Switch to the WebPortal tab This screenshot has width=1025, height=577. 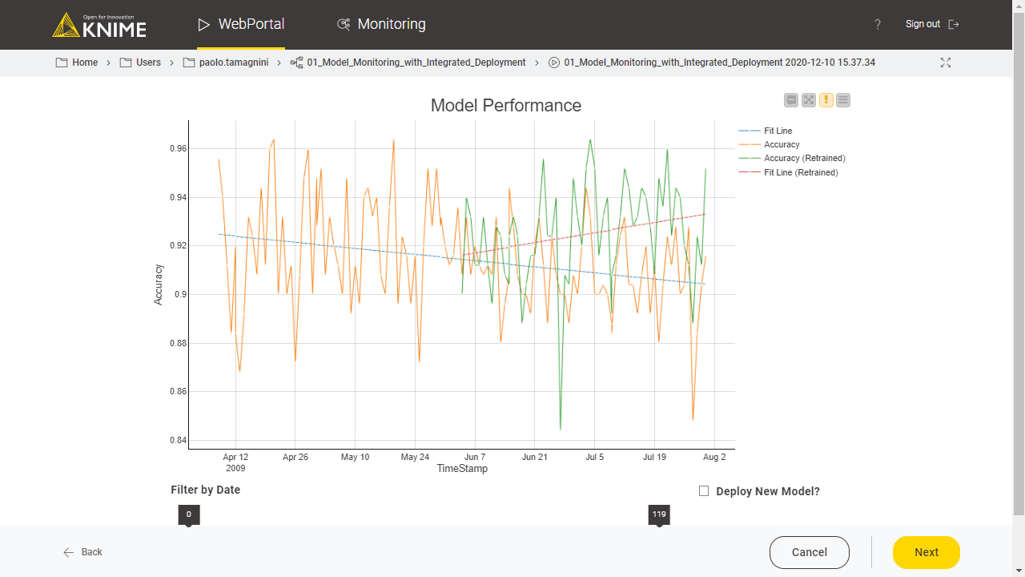point(241,24)
